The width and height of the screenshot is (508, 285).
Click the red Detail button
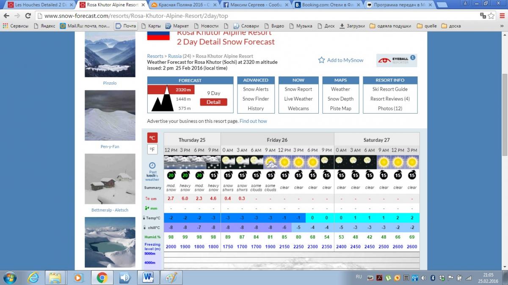213,102
